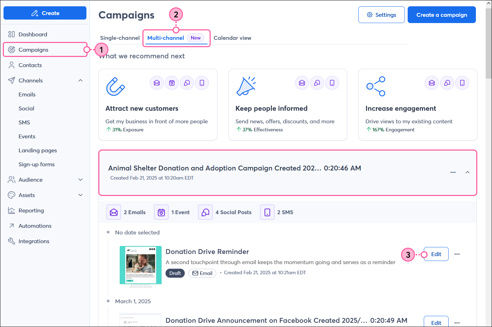Expand the Assets section
This screenshot has height=327, width=492.
80,195
